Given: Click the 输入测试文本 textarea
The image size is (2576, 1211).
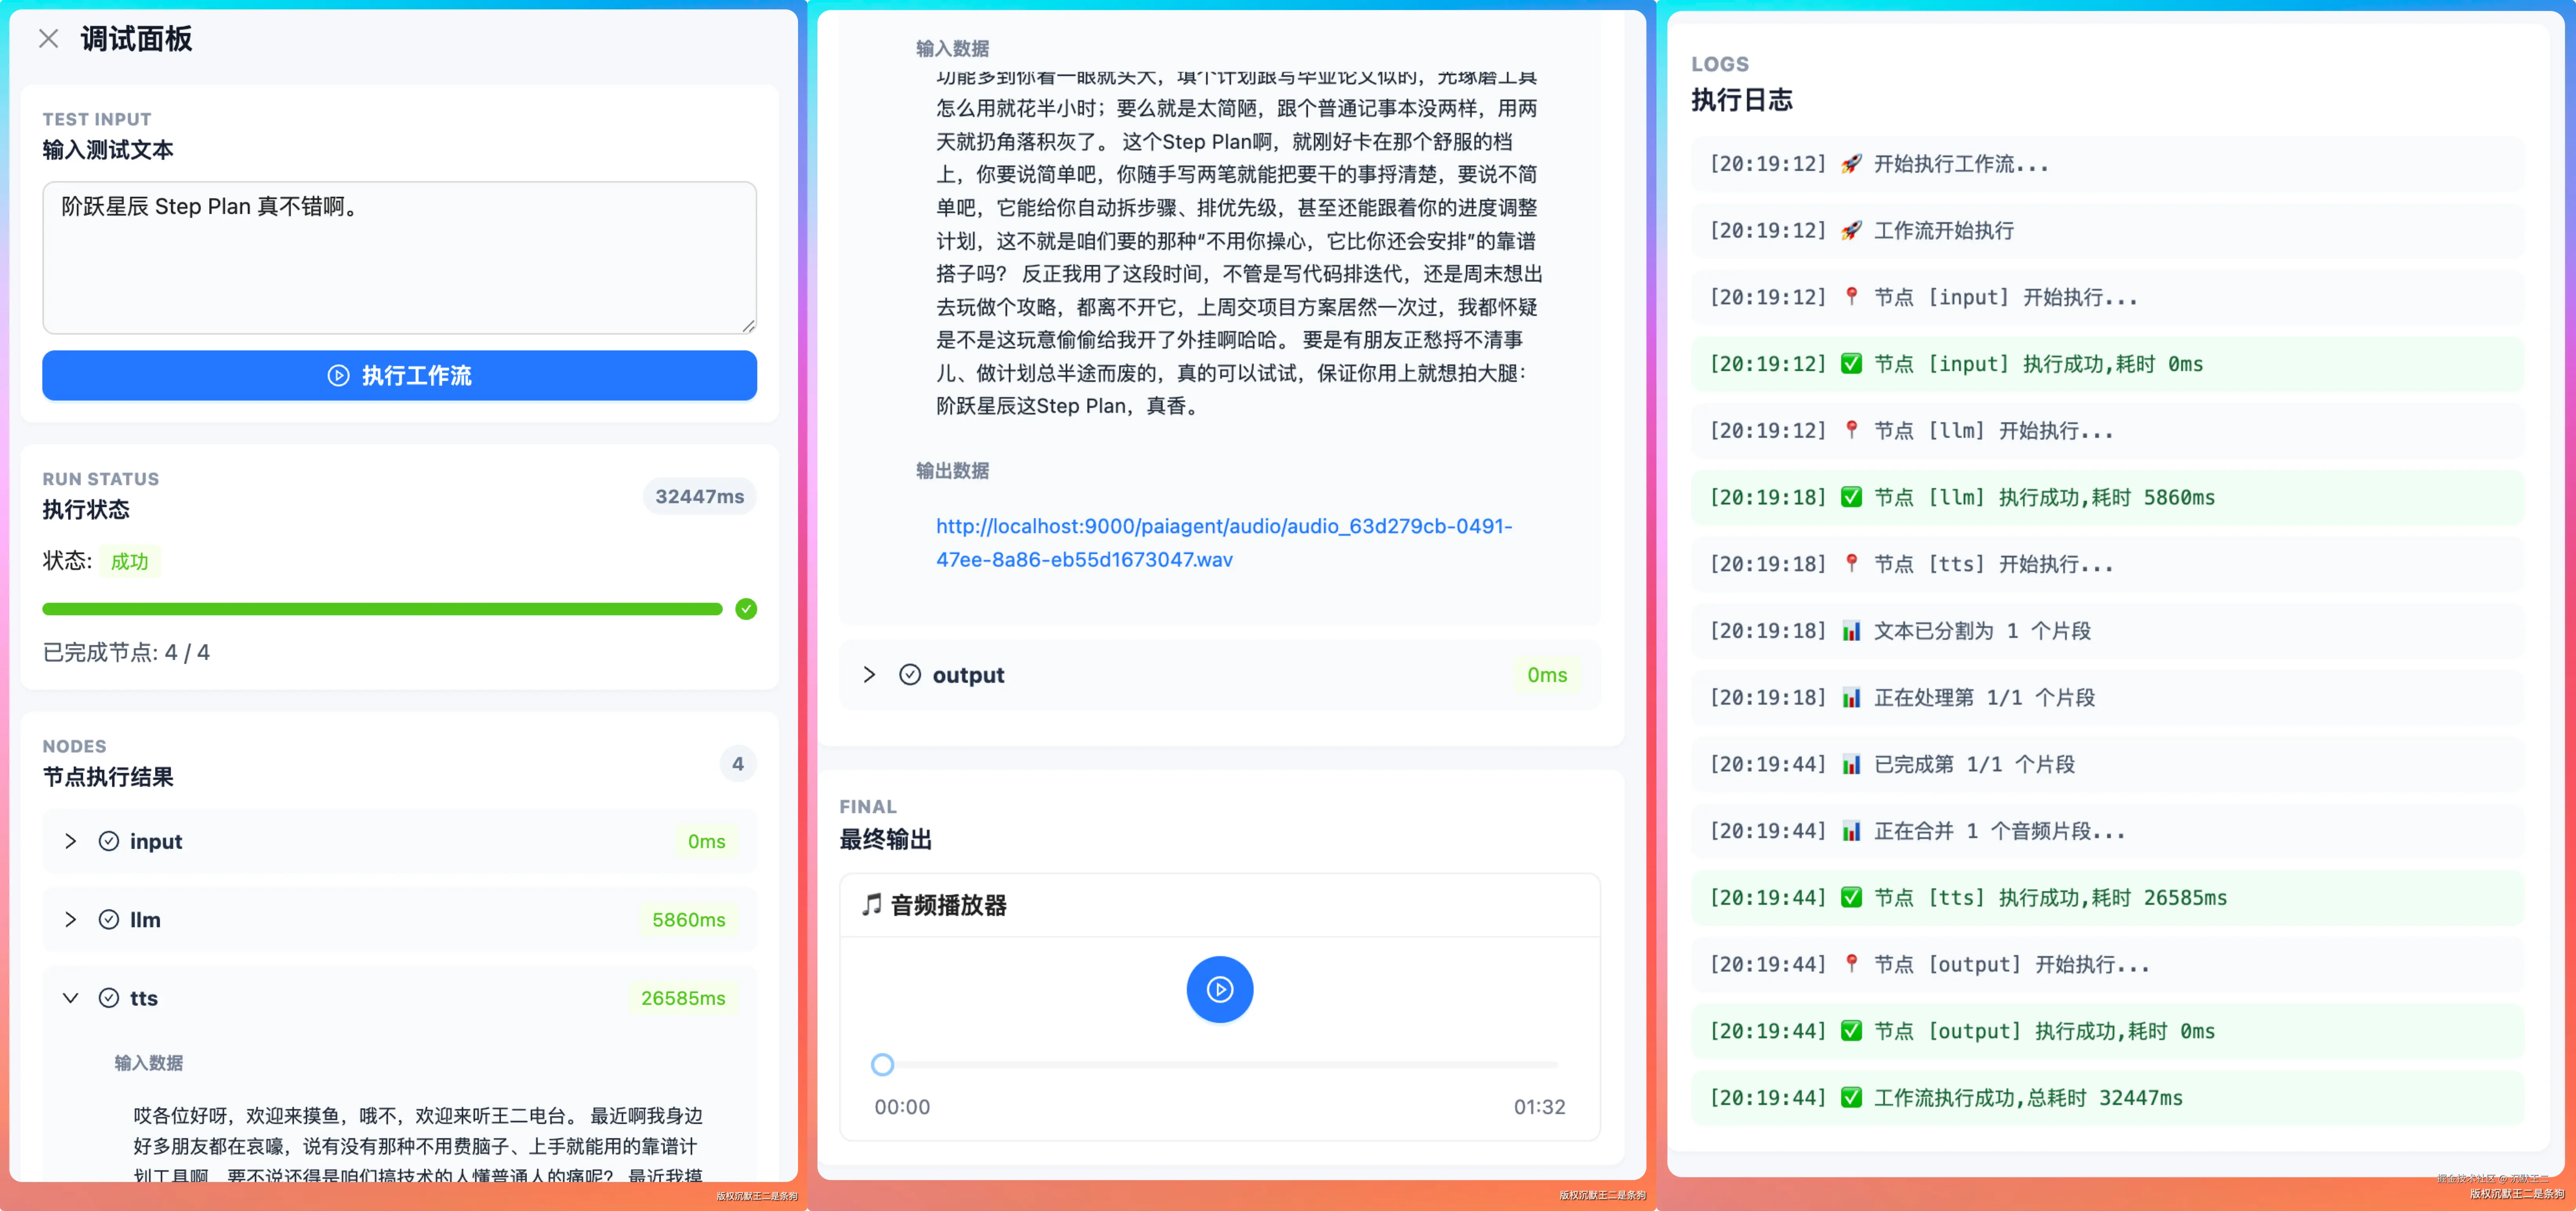Looking at the screenshot, I should coord(399,257).
